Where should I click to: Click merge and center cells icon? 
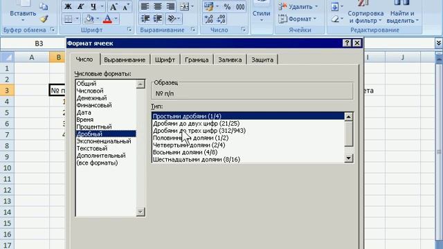[184, 6]
